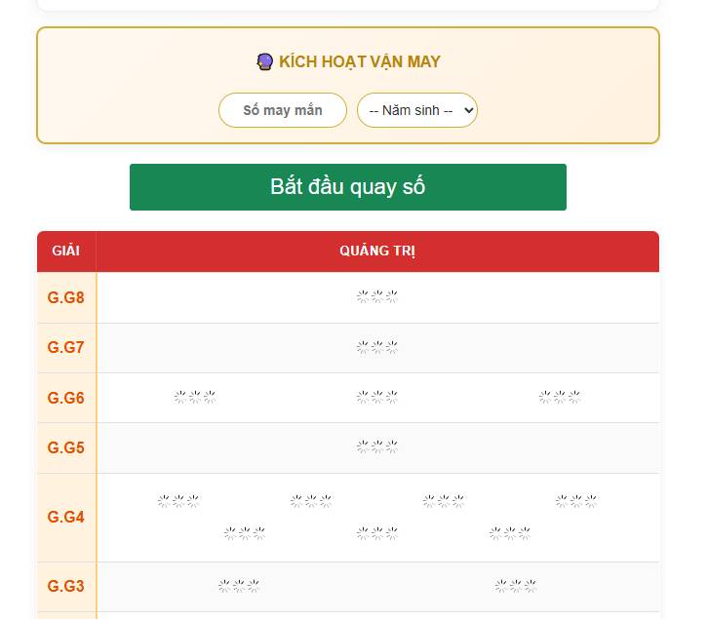Click the loading spinner in G.G5 row
Image resolution: width=708 pixels, height=619 pixels.
tap(377, 446)
